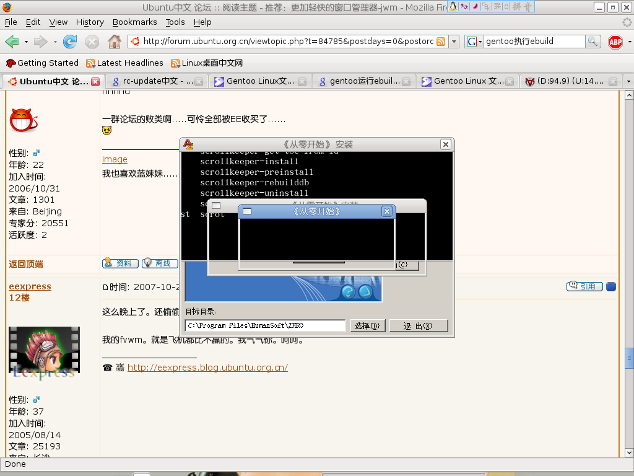Click the blue square icon beside 引用
Screen dimensions: 634x476
(611, 286)
